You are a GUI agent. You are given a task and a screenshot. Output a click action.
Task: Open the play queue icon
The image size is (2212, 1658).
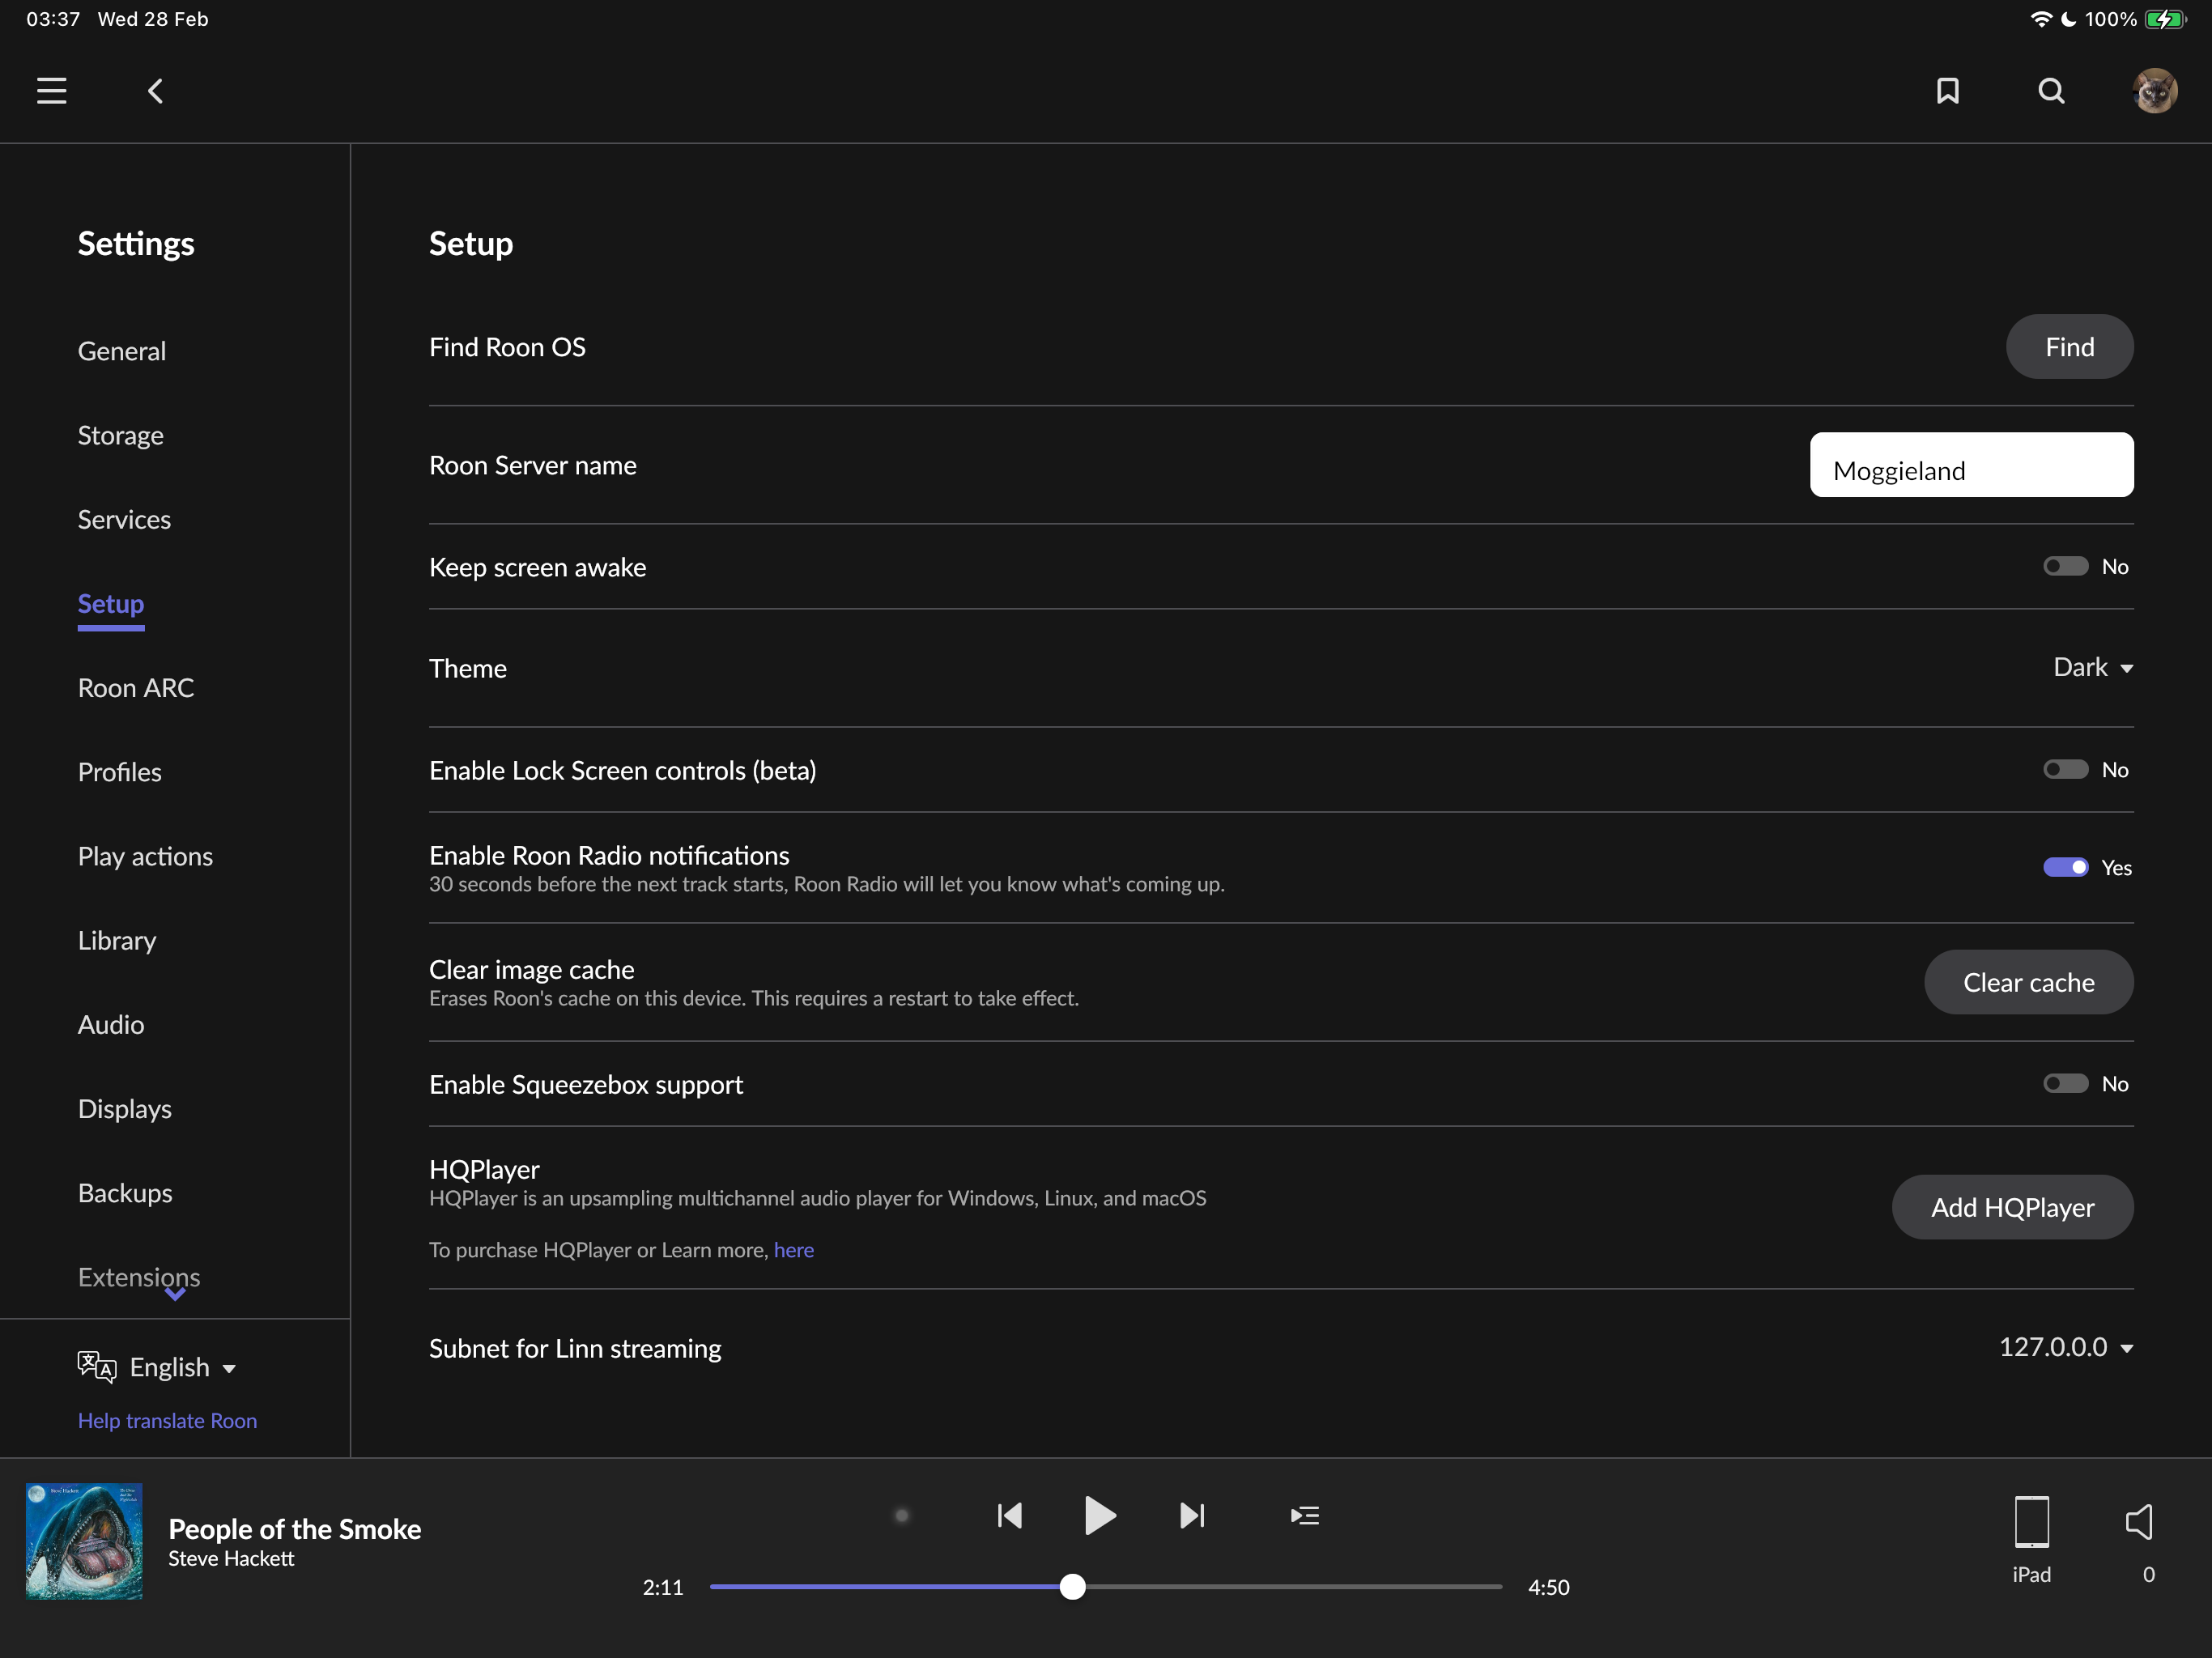[1305, 1515]
